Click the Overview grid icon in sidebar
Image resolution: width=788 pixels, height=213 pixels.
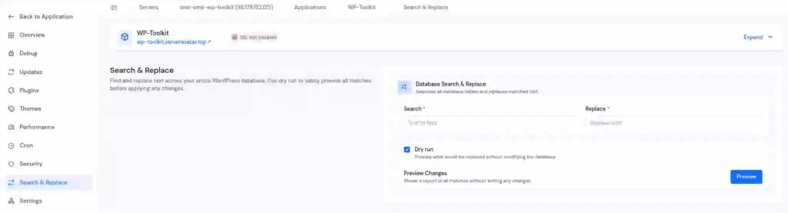(x=11, y=35)
